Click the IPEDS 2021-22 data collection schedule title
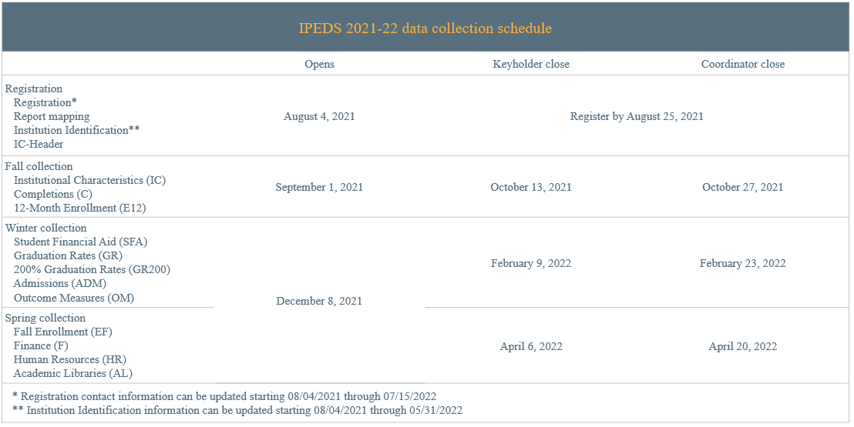 (425, 28)
